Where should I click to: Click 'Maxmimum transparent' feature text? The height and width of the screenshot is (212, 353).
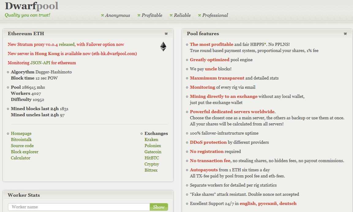pyautogui.click(x=217, y=78)
